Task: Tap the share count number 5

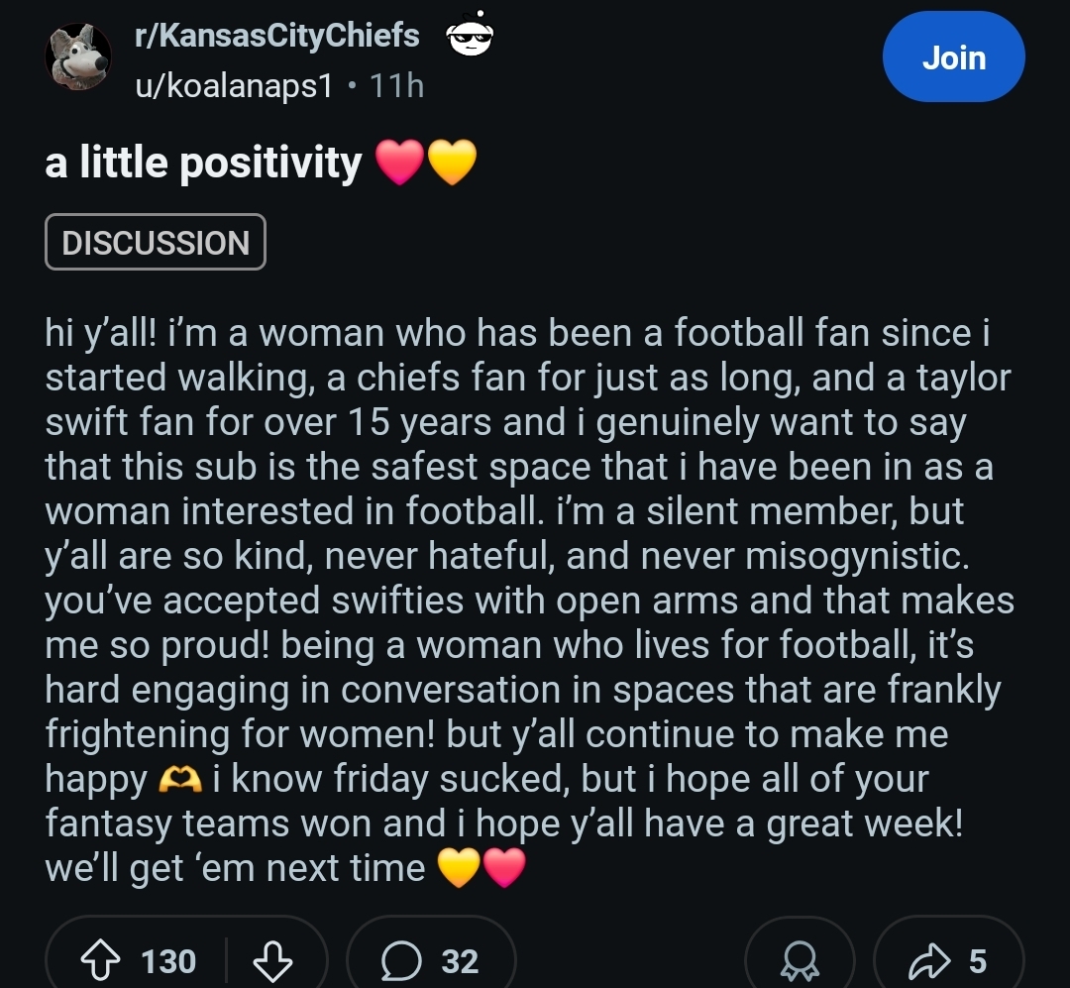Action: tap(978, 960)
